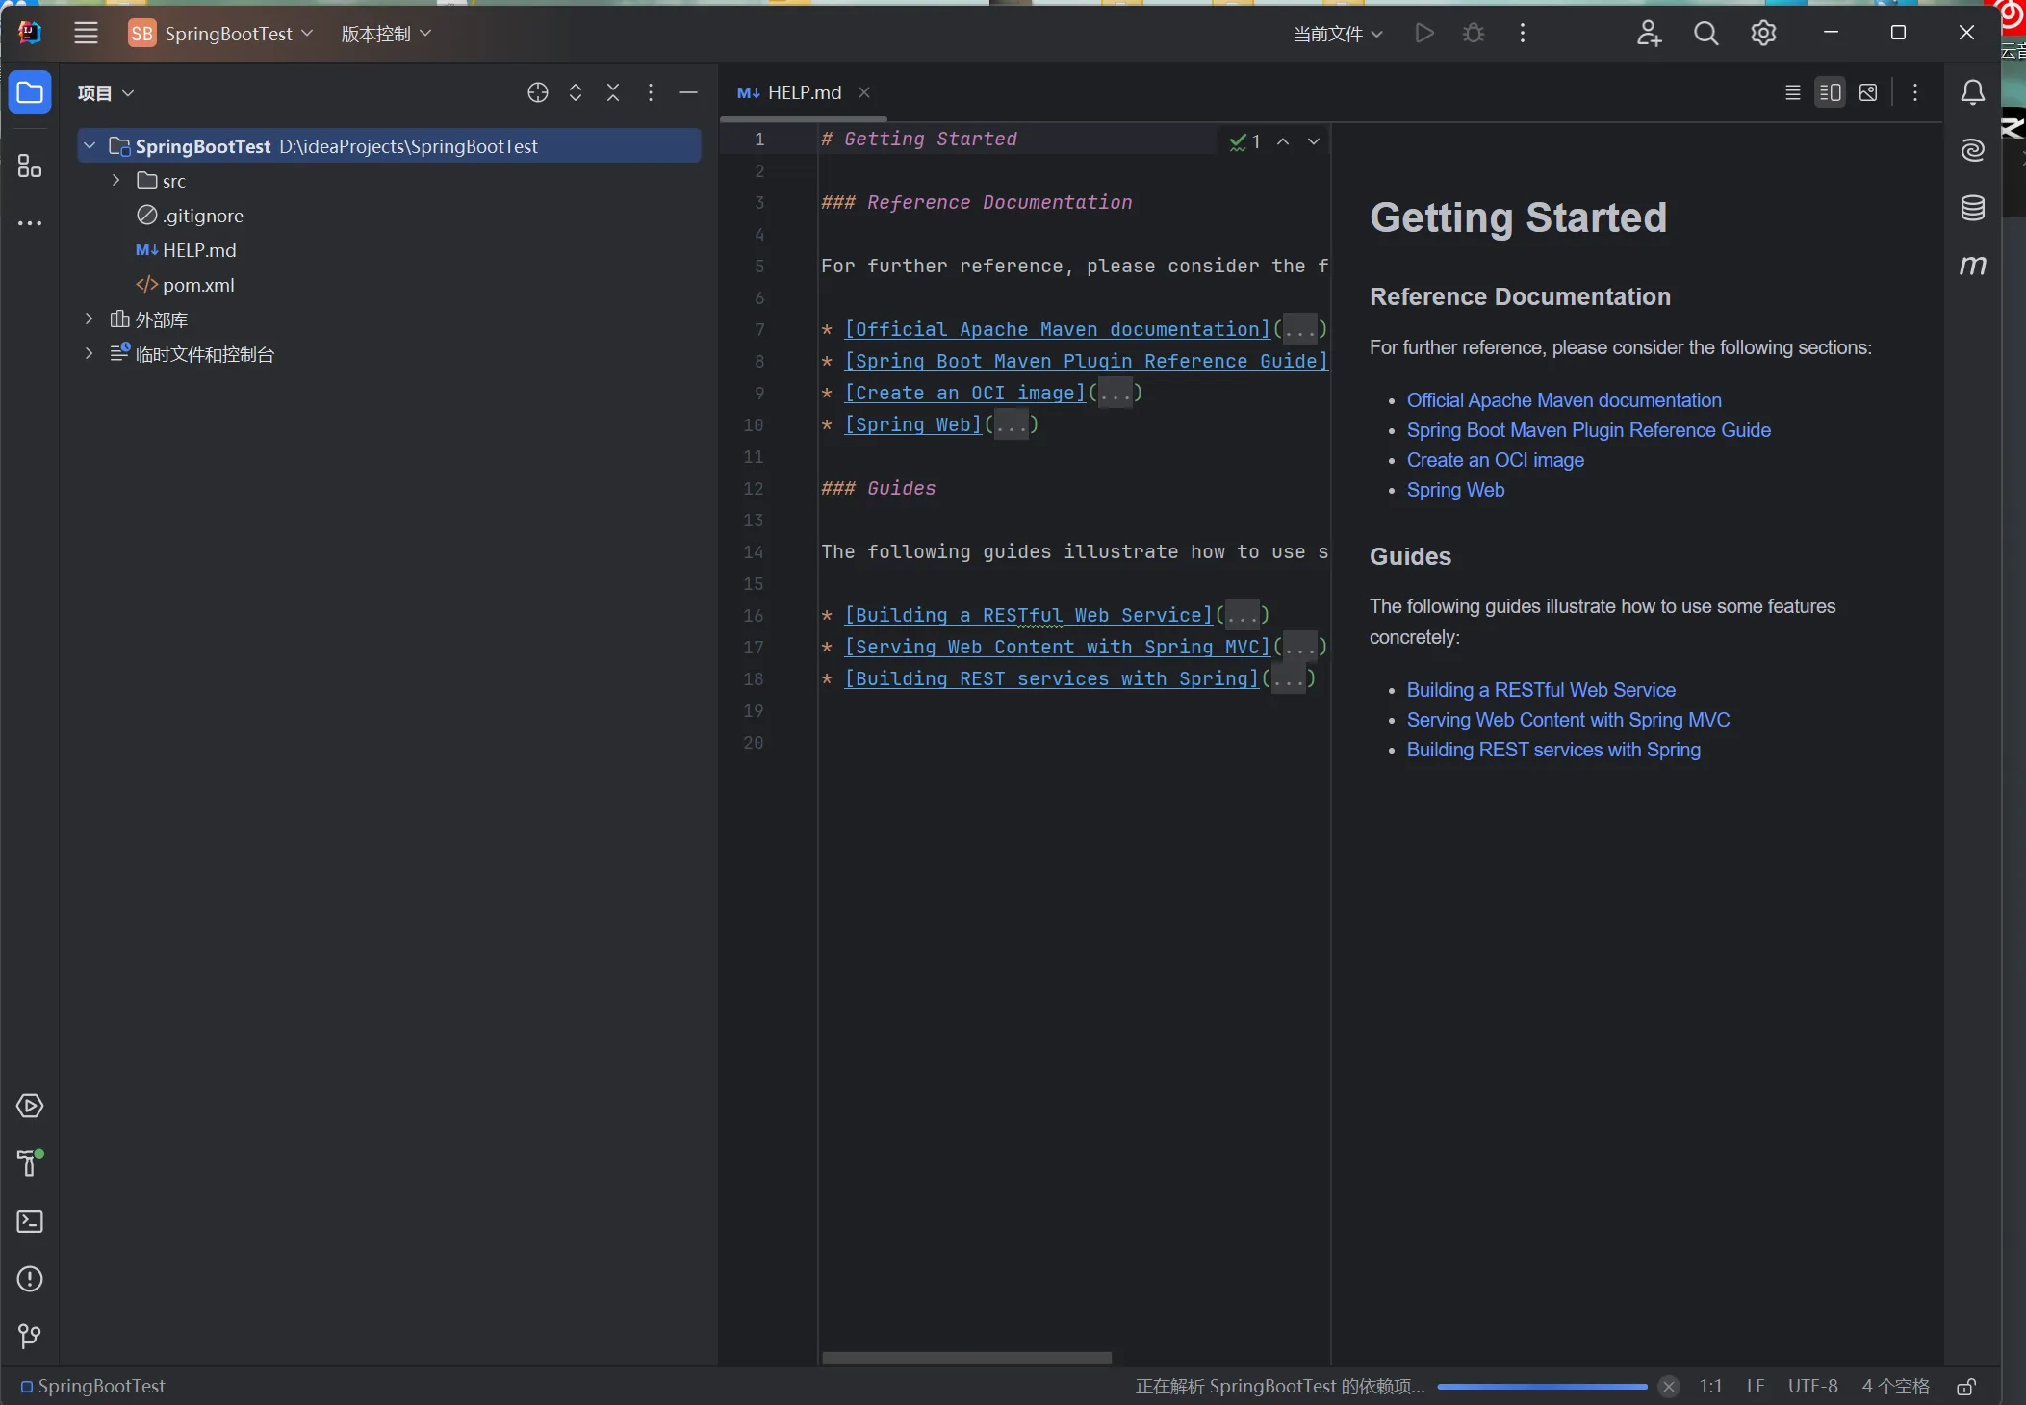This screenshot has height=1405, width=2026.
Task: Open the Build hammer tool window
Action: [30, 1162]
